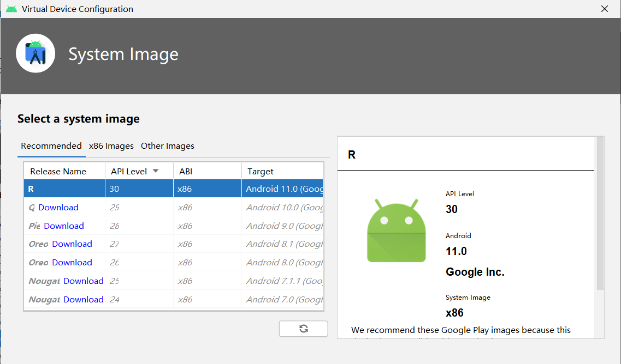The image size is (621, 364).
Task: Switch to the x86 Images tab
Action: 111,145
